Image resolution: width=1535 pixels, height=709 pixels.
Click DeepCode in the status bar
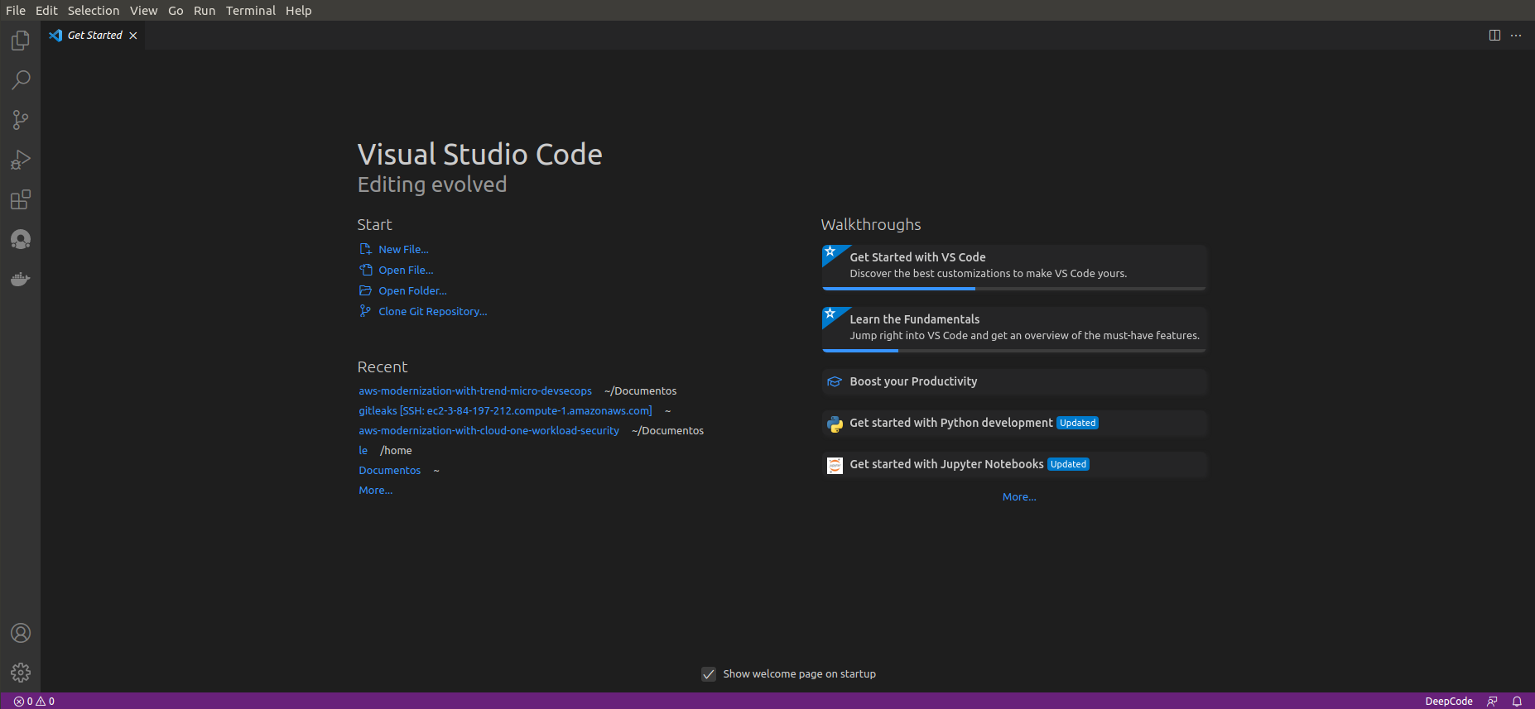pyautogui.click(x=1449, y=701)
